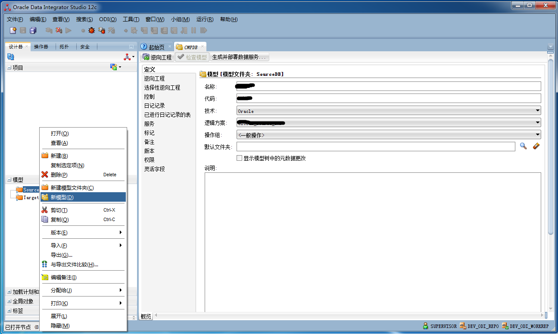
Task: Click the SUPERVISOR user icon in status bar
Action: pos(426,326)
